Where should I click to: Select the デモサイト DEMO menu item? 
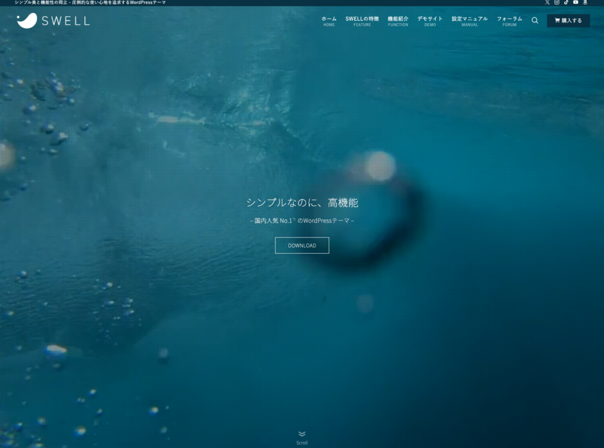[x=430, y=21]
